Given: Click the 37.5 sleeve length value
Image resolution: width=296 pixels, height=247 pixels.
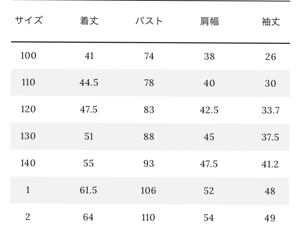Looking at the screenshot, I should pyautogui.click(x=270, y=137).
